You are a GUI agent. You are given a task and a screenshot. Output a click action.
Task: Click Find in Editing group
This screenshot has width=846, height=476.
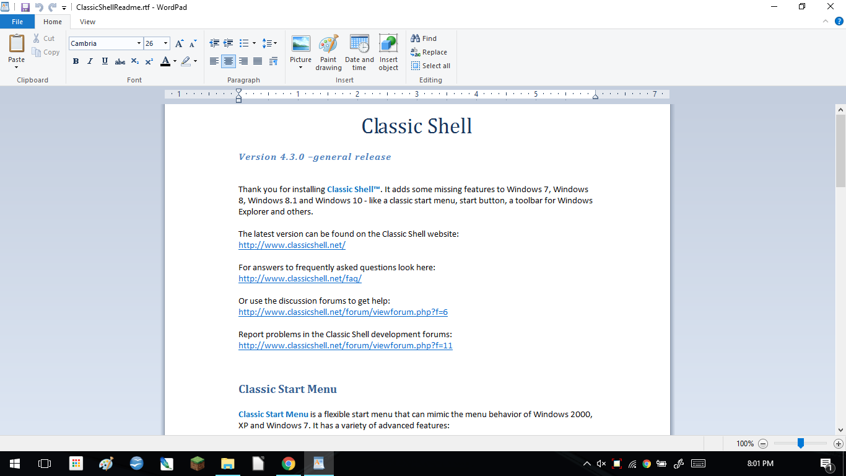(x=424, y=38)
